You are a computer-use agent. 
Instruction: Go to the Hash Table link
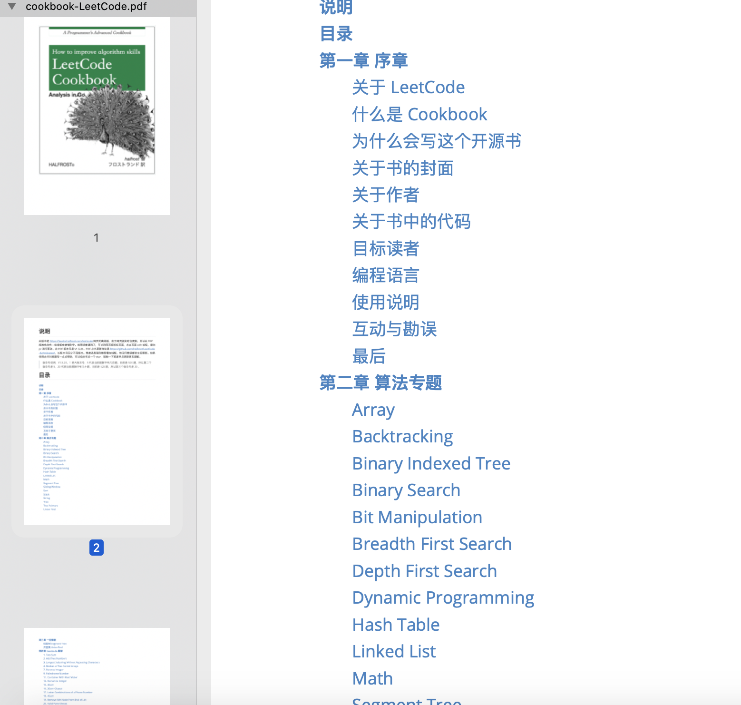(396, 625)
